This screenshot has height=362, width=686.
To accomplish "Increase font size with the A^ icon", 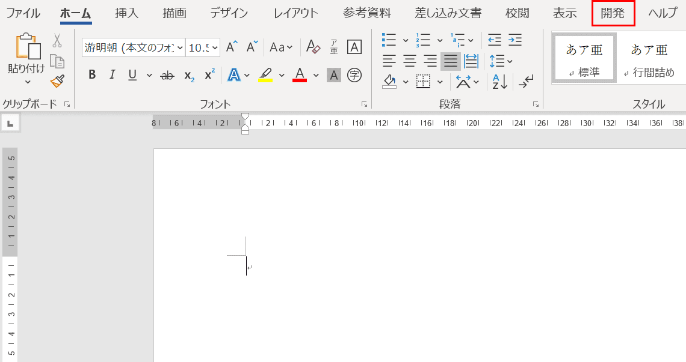I will click(x=232, y=47).
